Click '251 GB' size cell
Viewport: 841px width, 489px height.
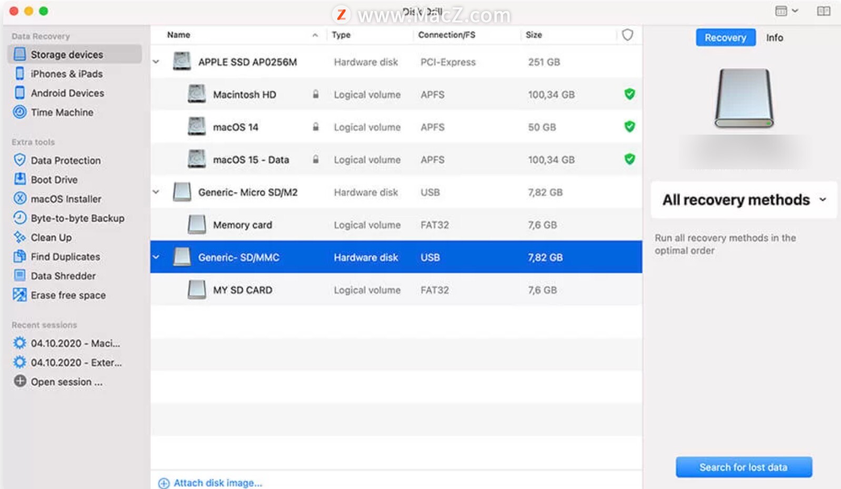pyautogui.click(x=544, y=62)
